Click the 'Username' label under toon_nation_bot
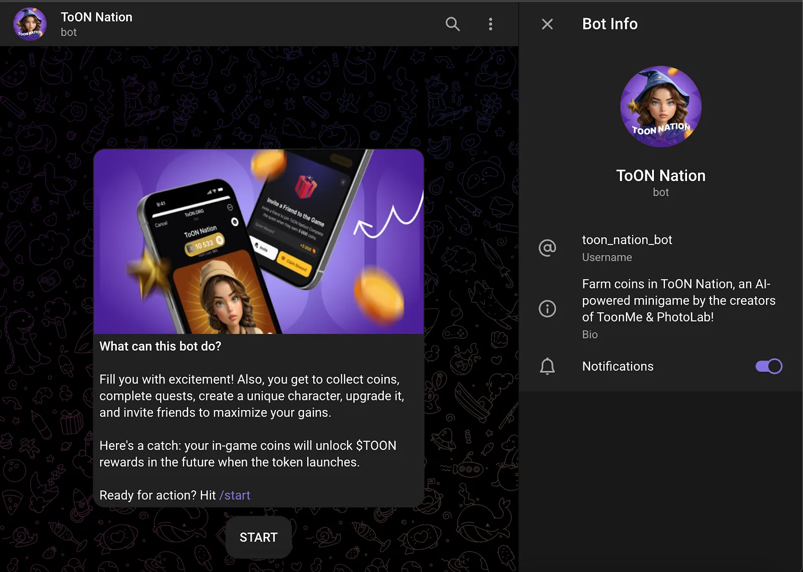The width and height of the screenshot is (803, 572). 607,257
